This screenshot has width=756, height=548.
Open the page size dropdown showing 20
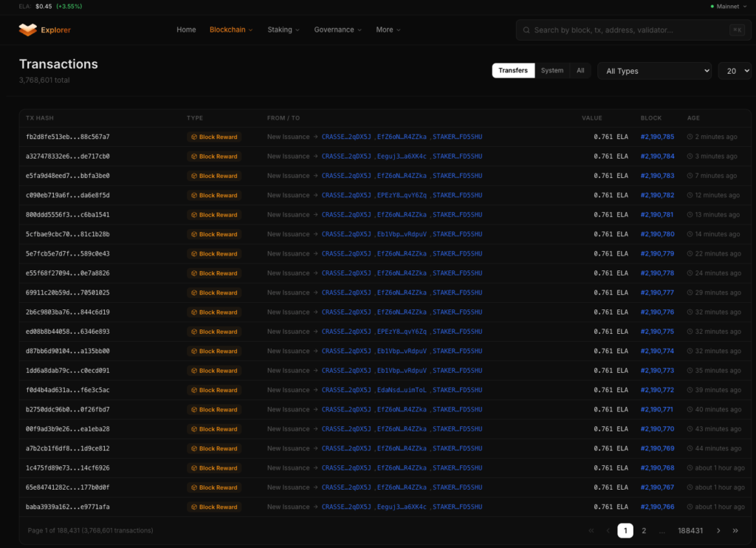click(x=735, y=71)
